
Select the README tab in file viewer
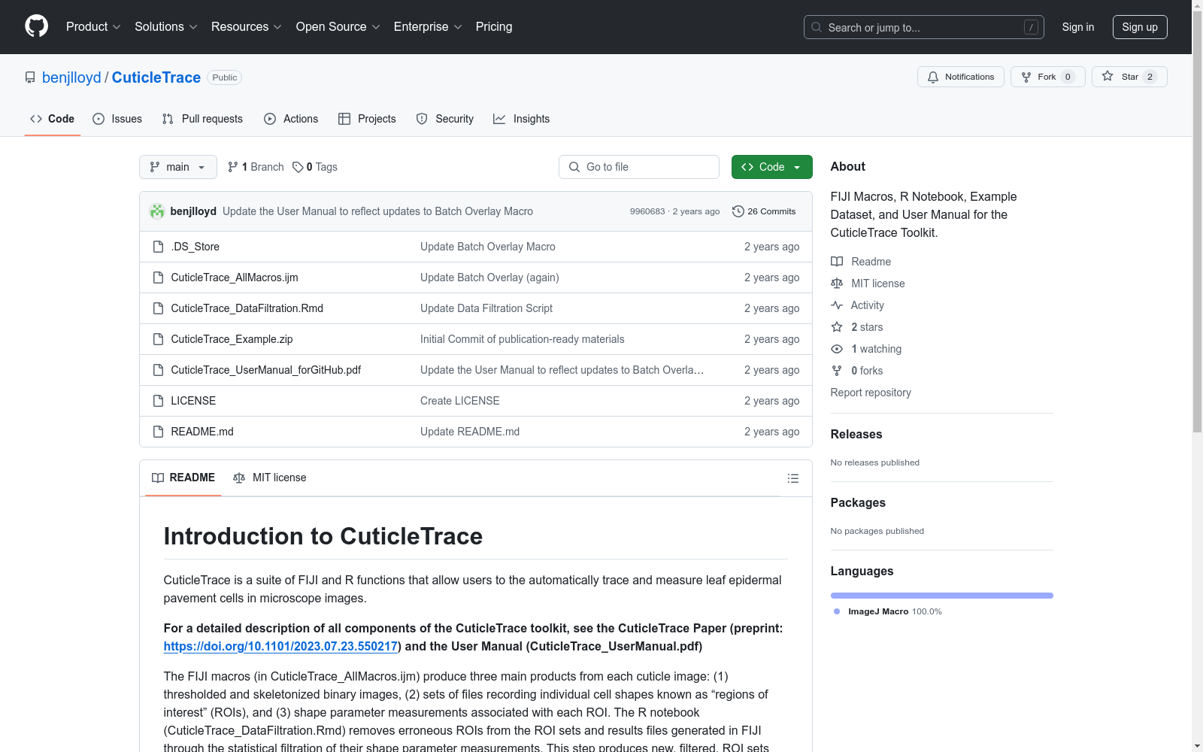tap(183, 478)
